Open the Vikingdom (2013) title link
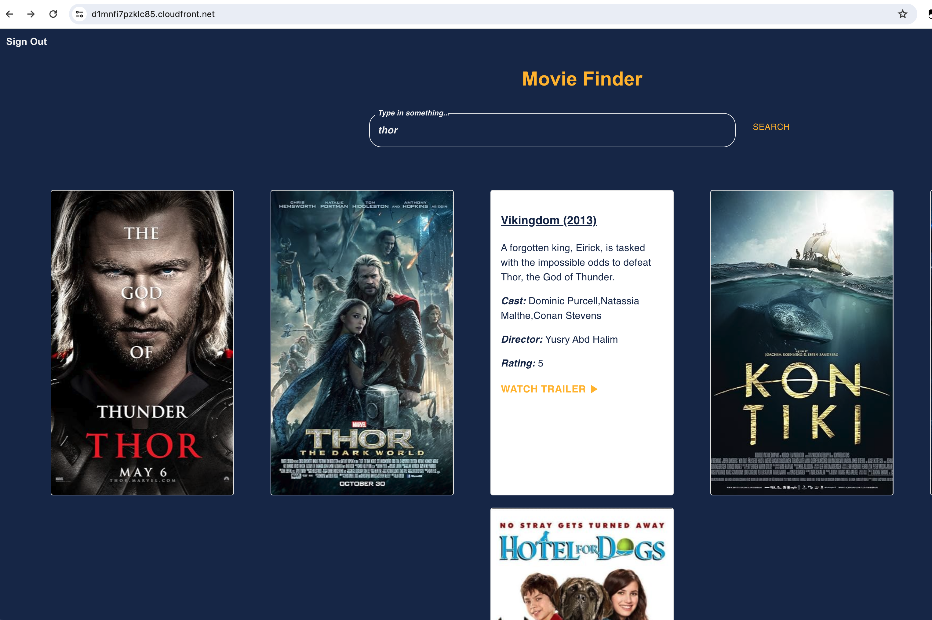The height and width of the screenshot is (620, 932). point(549,220)
